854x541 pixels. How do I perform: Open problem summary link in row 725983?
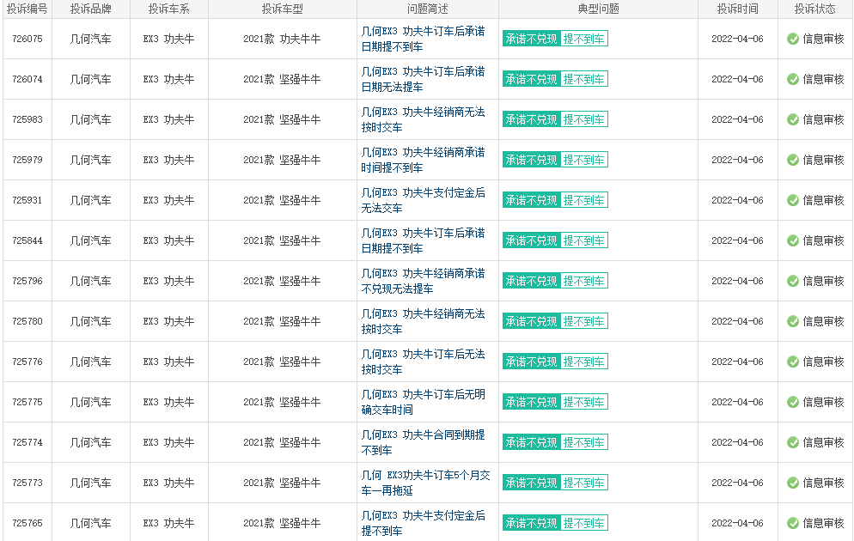click(424, 119)
